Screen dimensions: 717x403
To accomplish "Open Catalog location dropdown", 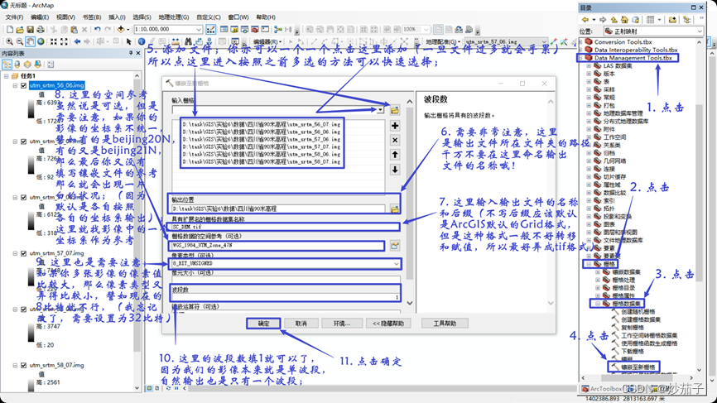I will click(x=700, y=31).
